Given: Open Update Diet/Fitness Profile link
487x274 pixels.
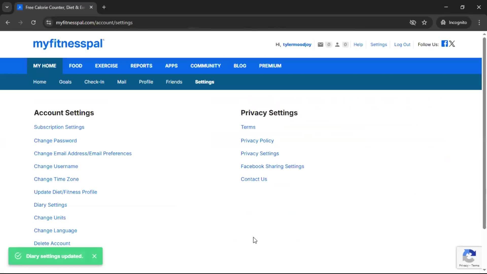Looking at the screenshot, I should (65, 192).
